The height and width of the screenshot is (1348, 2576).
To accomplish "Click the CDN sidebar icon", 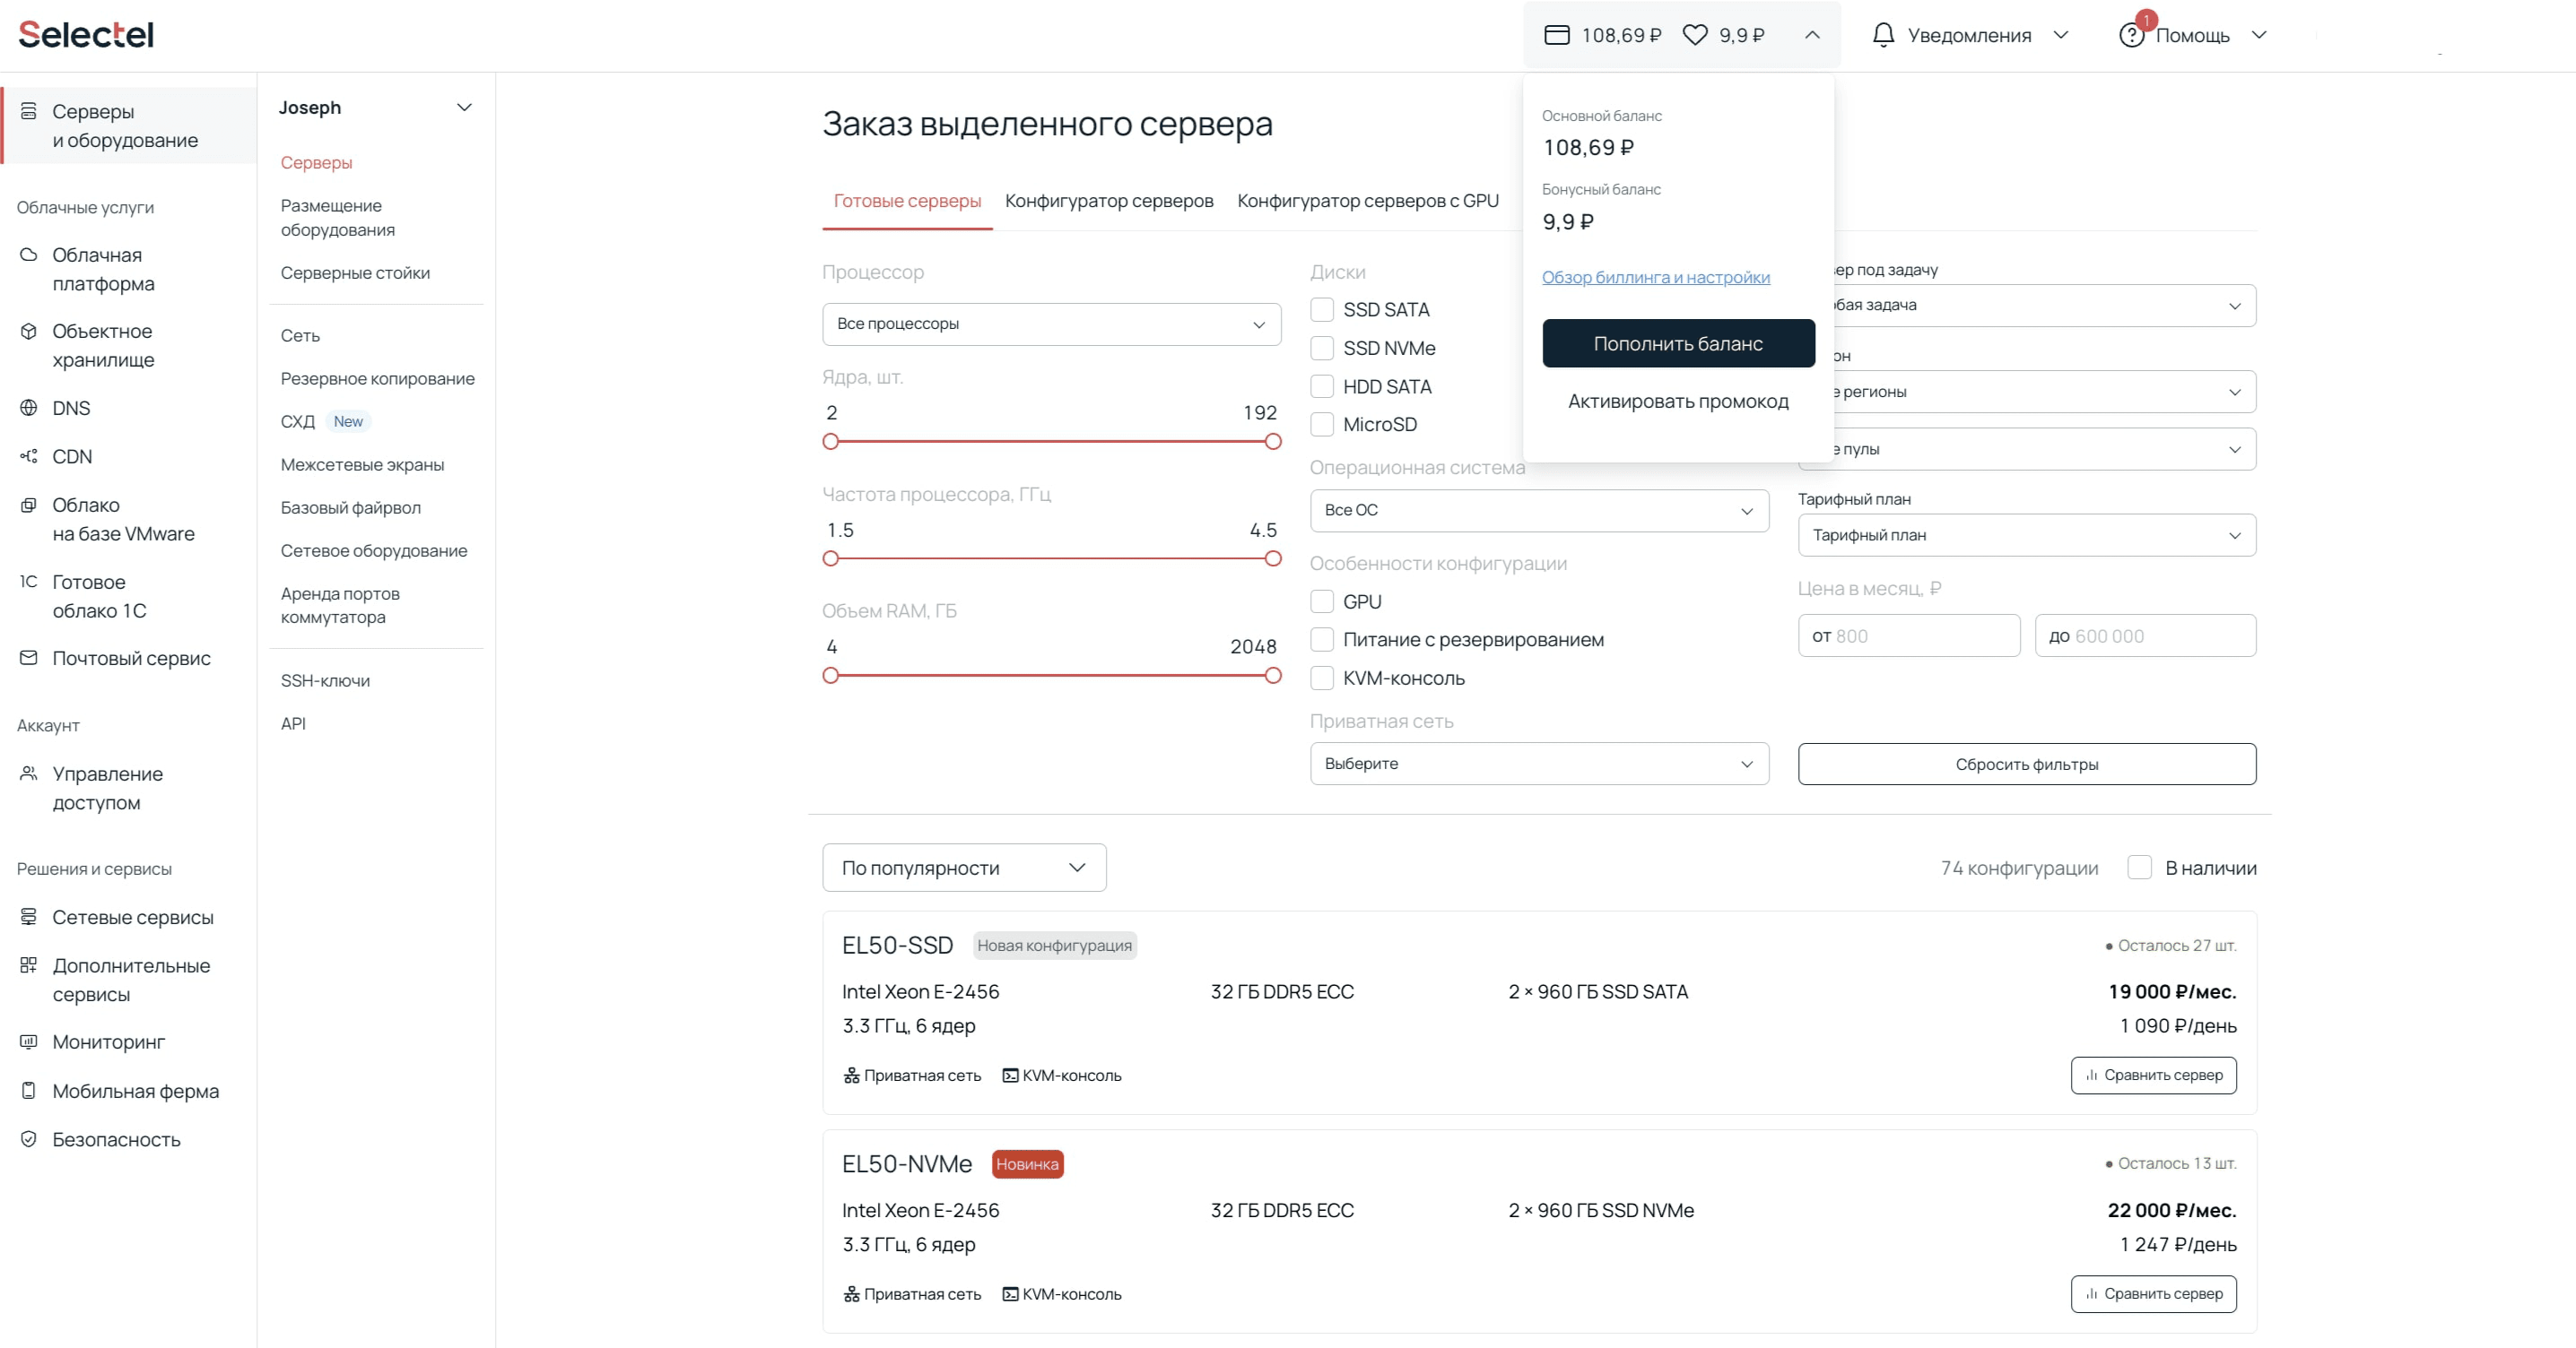I will pyautogui.click(x=29, y=457).
